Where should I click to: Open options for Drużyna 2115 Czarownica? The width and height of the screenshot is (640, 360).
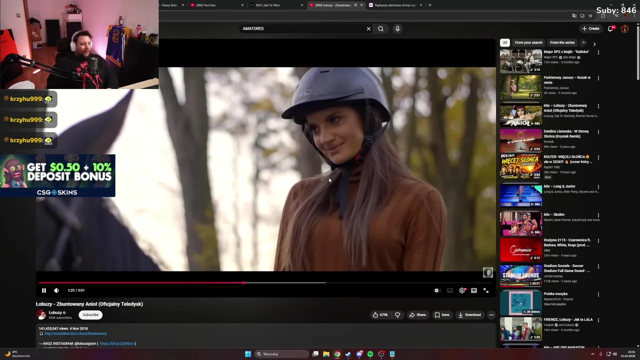(598, 240)
